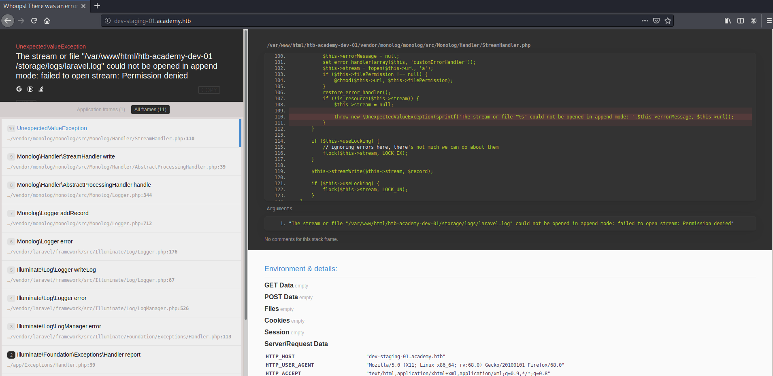773x376 pixels.
Task: Select the 'Whoops! There was an error' tab
Action: (x=40, y=6)
